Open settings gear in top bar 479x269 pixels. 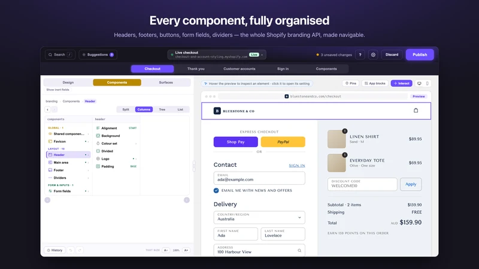point(373,55)
